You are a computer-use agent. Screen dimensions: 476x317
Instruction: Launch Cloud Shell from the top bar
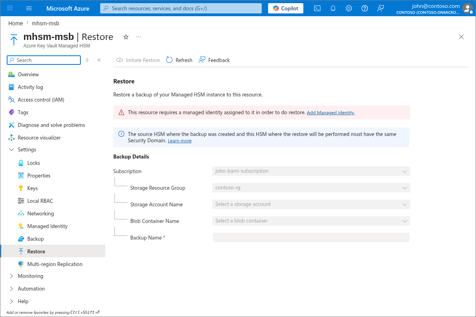[x=317, y=8]
